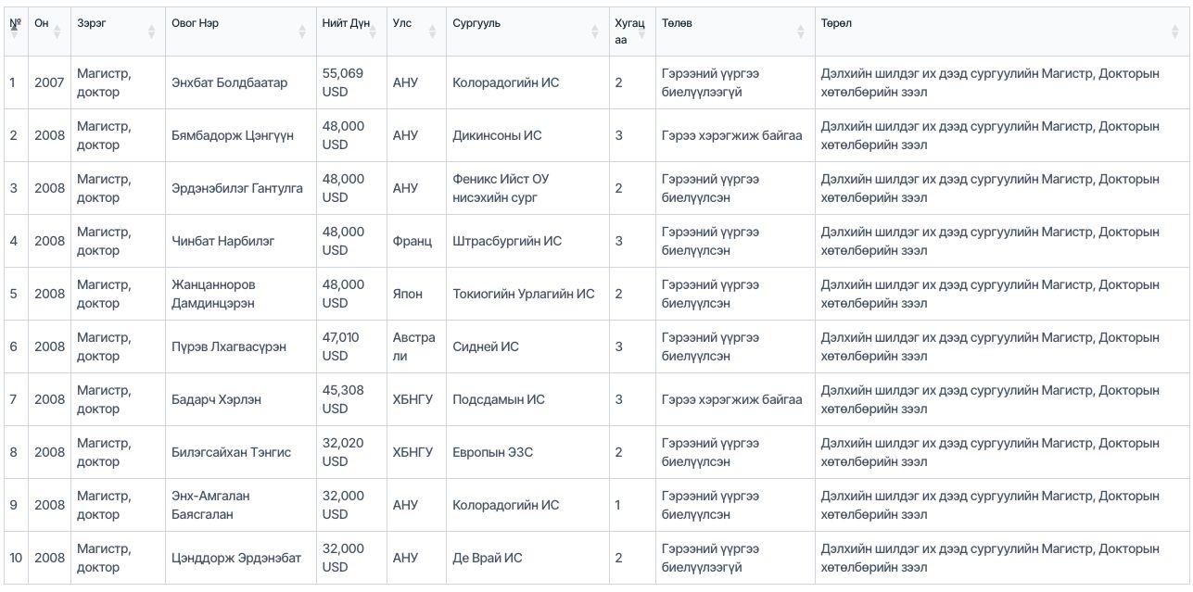Screen dimensions: 1193x592
Task: Sort by Төлөв column arrow icon
Action: [801, 31]
